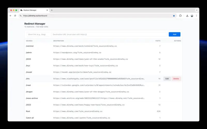Open the browser extensions puzzle icon
The image size is (207, 129).
(x=180, y=16)
